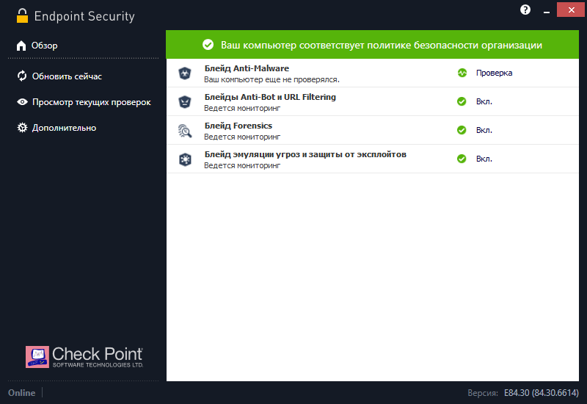This screenshot has height=404, width=587.
Task: Open the Дополнительно settings section
Action: pos(63,128)
